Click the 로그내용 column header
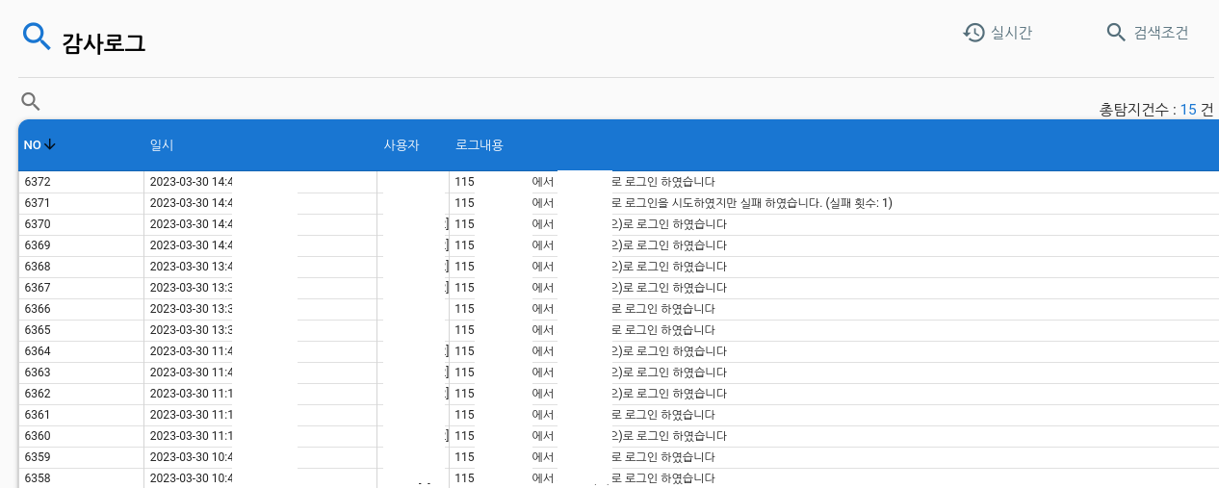 point(479,144)
